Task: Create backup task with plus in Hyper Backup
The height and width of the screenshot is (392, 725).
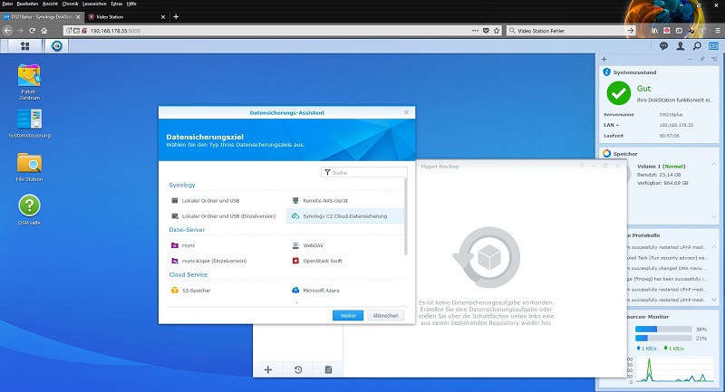Action: (268, 369)
